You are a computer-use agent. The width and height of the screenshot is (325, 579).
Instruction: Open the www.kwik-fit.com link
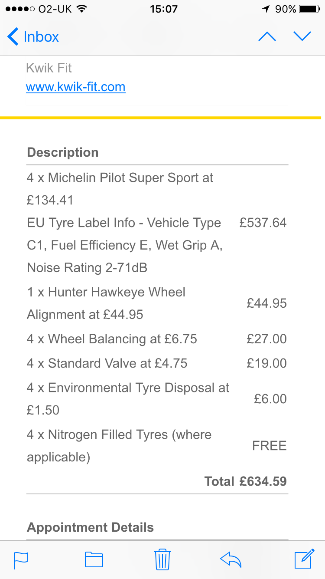tap(76, 87)
